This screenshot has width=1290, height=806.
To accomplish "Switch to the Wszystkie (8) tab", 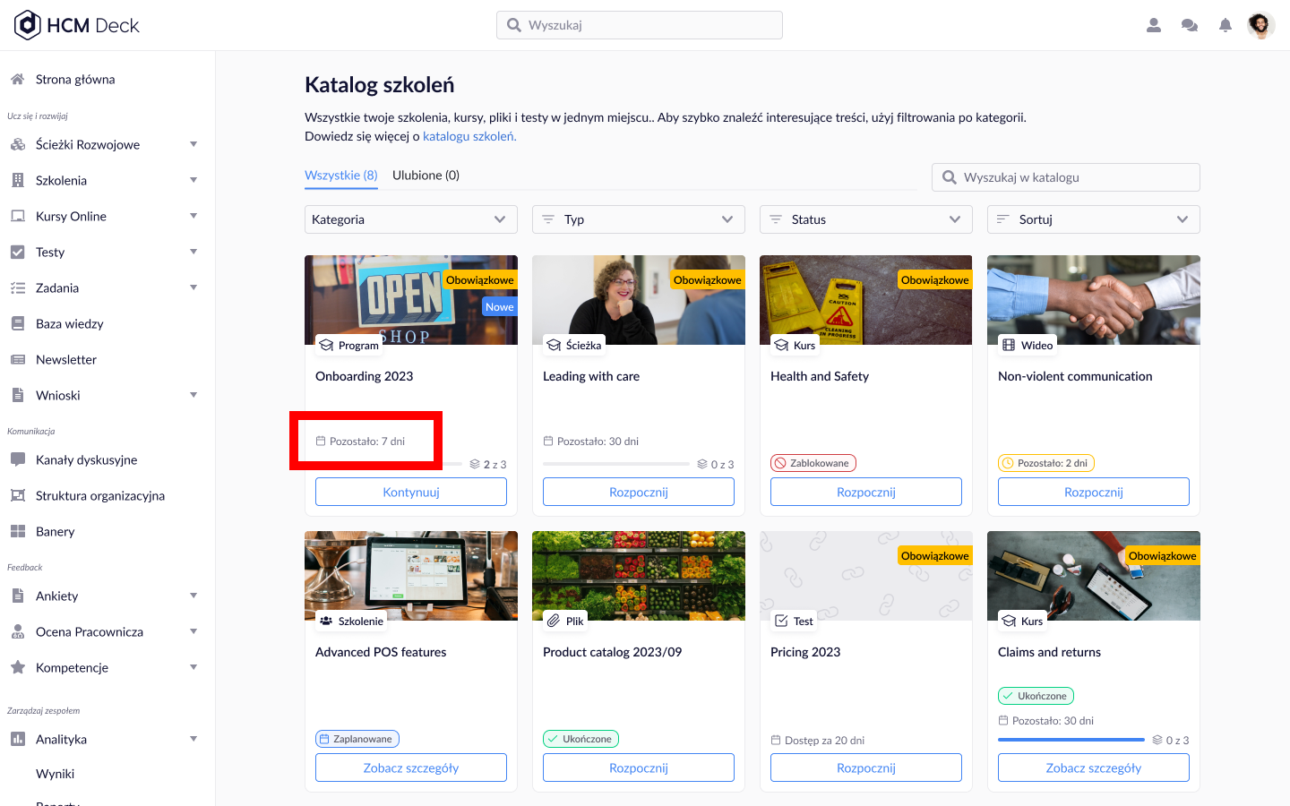I will coord(341,176).
